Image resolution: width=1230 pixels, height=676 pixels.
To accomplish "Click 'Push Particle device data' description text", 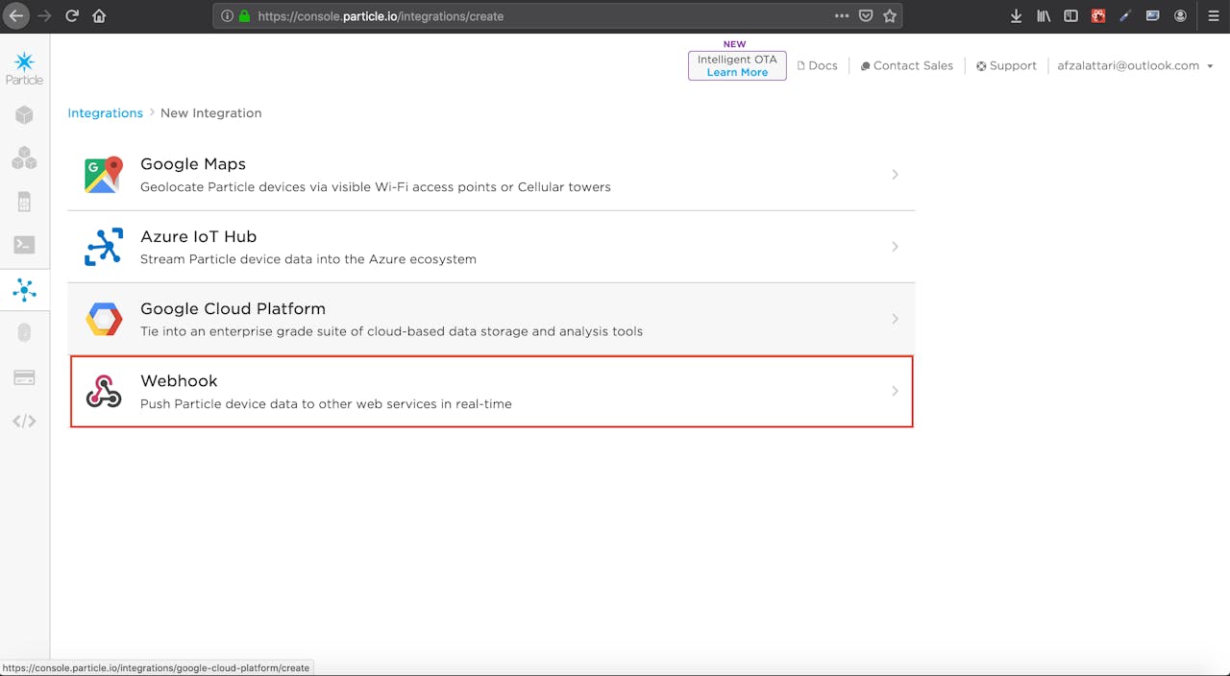I will [326, 403].
